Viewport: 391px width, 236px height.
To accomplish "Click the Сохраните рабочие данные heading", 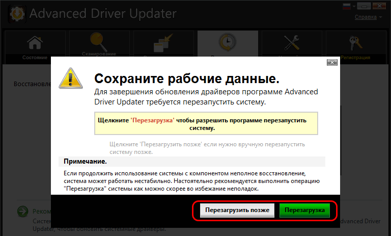I will point(187,78).
